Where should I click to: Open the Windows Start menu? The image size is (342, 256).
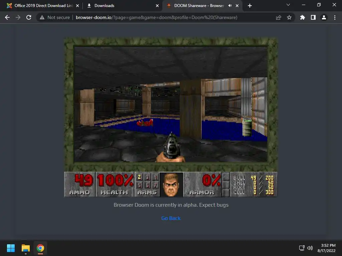[x=11, y=248]
